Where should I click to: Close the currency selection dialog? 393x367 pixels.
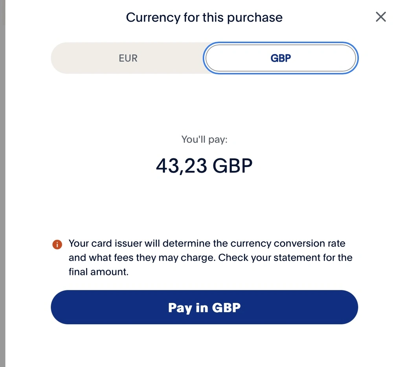tap(380, 17)
